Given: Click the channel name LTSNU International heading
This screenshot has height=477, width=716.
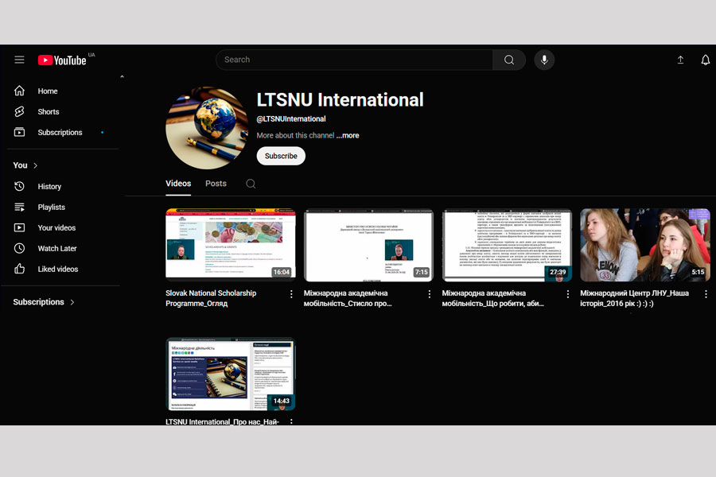Looking at the screenshot, I should 340,100.
